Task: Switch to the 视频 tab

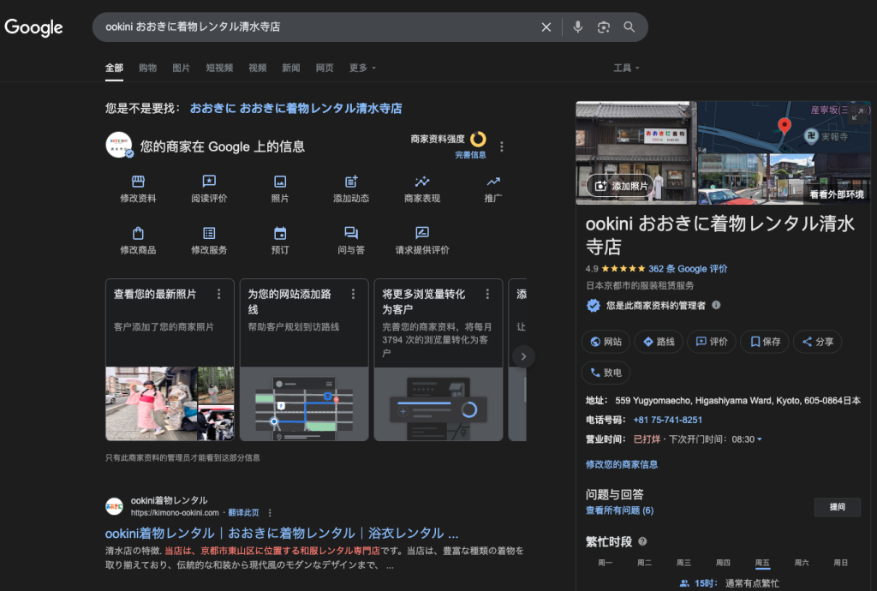Action: click(x=257, y=68)
